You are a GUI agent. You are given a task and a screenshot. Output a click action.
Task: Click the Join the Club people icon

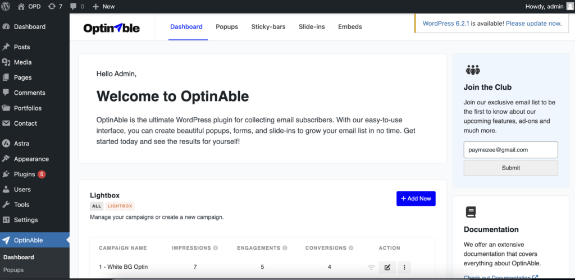point(473,70)
